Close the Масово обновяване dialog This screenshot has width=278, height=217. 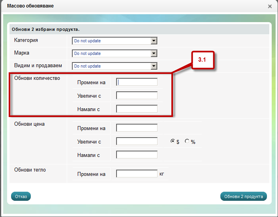tap(270, 6)
